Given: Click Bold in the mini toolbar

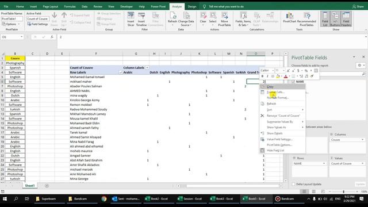Looking at the screenshot, I should (x=262, y=76).
